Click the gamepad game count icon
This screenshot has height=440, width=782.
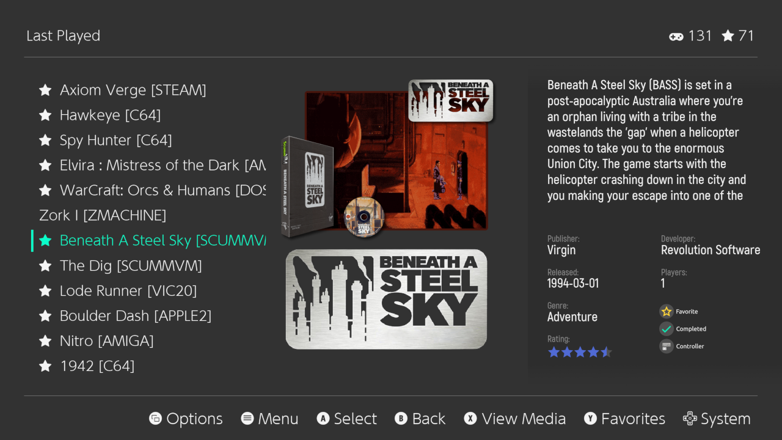click(x=676, y=37)
